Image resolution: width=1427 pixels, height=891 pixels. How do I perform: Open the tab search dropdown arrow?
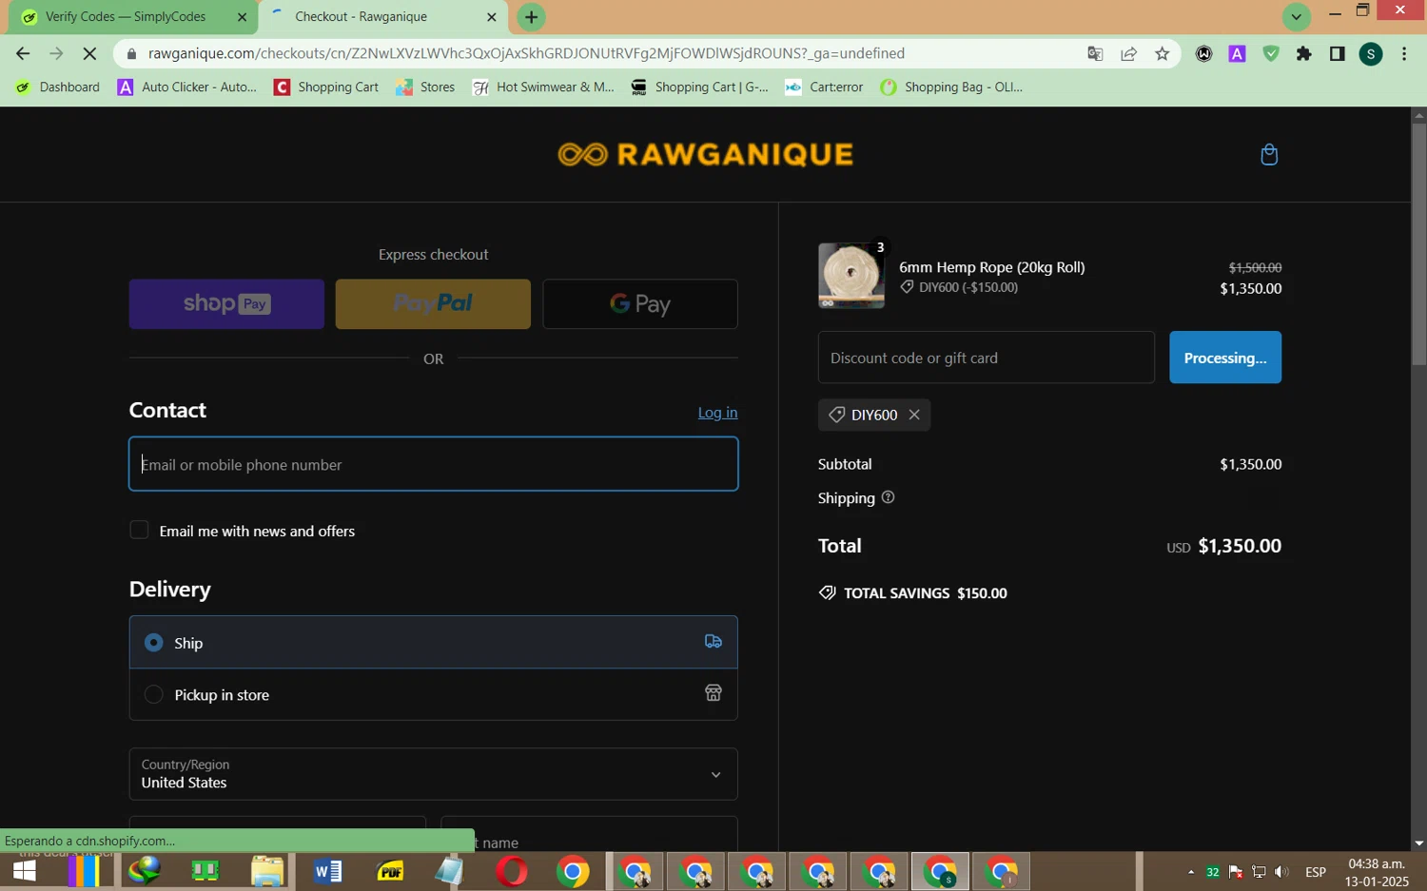click(1296, 16)
